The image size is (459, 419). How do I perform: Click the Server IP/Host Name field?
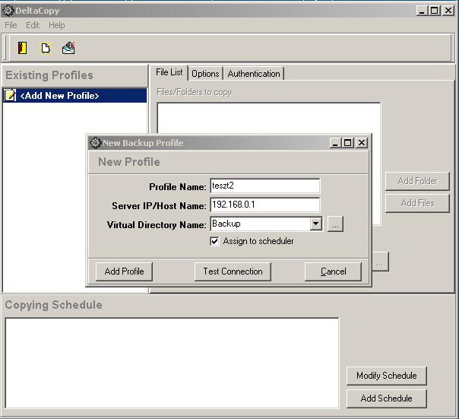265,205
